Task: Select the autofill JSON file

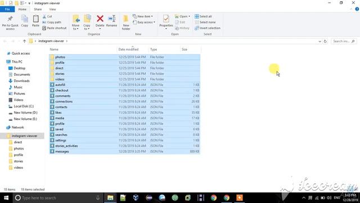Action: (x=125, y=85)
